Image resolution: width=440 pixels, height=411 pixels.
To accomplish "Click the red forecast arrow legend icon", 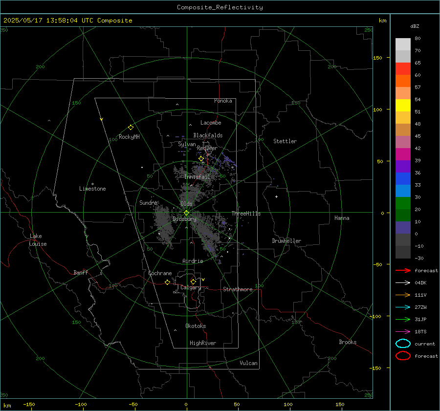I will tap(403, 270).
